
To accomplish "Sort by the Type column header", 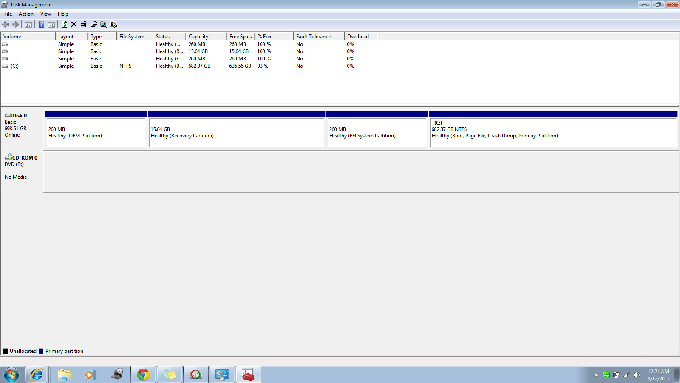I will 102,37.
